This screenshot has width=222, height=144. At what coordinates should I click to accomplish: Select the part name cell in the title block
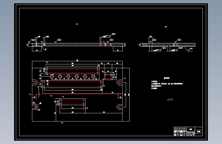coord(199,132)
